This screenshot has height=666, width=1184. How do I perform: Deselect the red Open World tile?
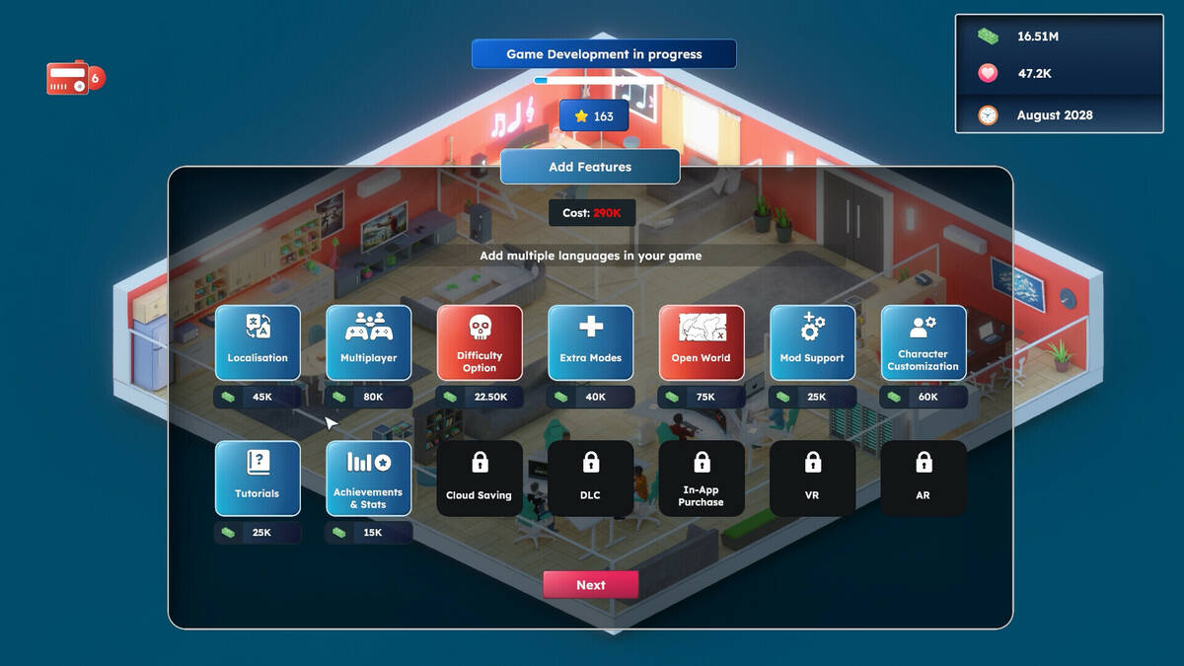tap(702, 342)
